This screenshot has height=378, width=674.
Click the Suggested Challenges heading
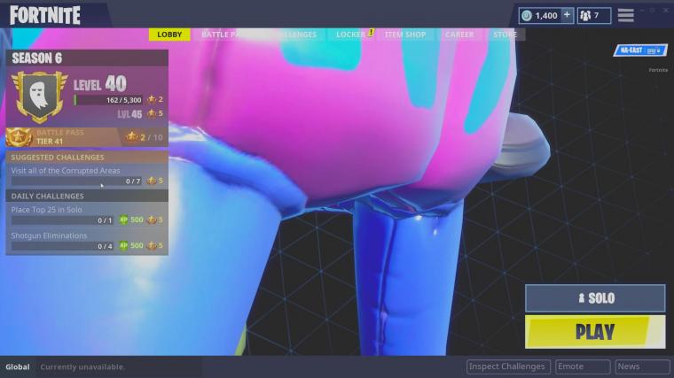[x=58, y=158]
